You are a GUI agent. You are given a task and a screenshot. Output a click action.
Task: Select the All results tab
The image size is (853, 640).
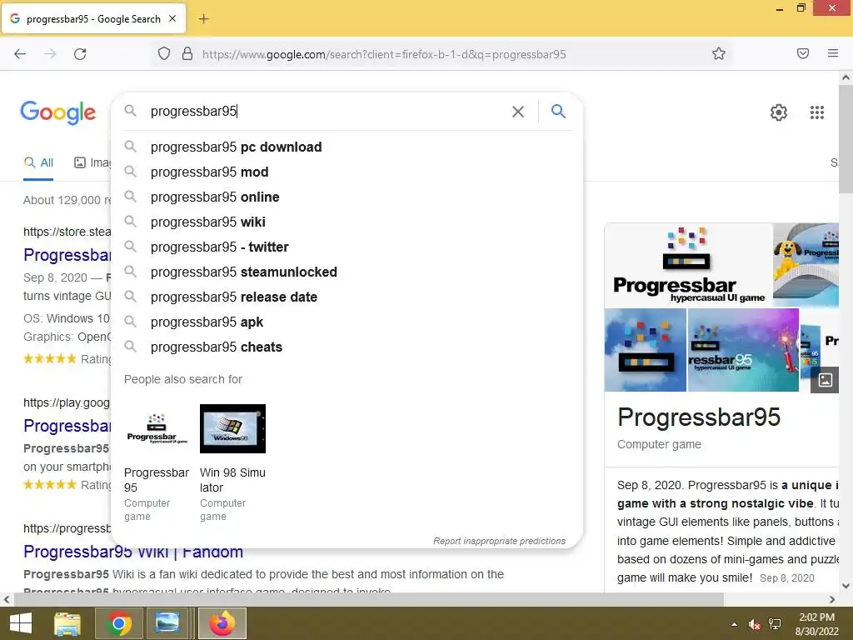pos(38,162)
